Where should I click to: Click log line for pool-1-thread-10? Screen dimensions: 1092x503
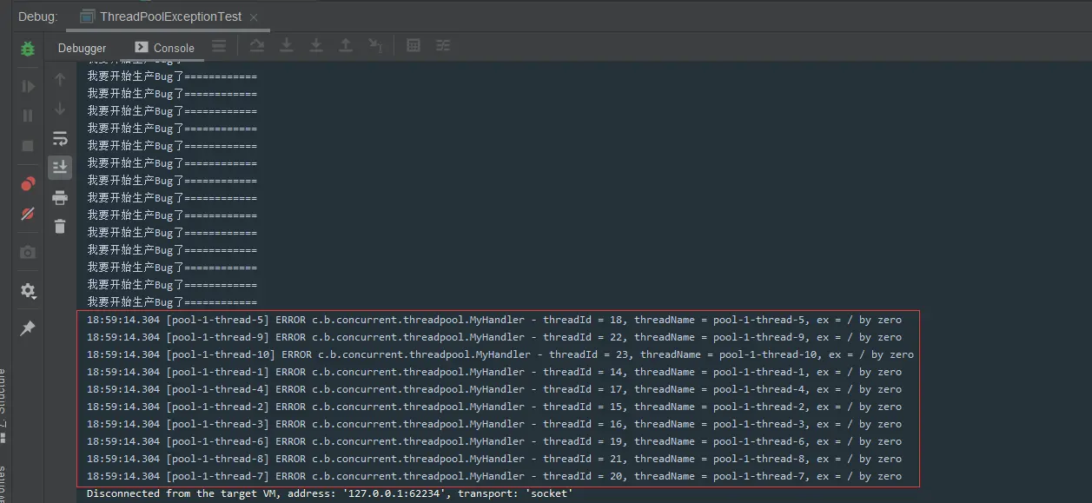tap(500, 354)
